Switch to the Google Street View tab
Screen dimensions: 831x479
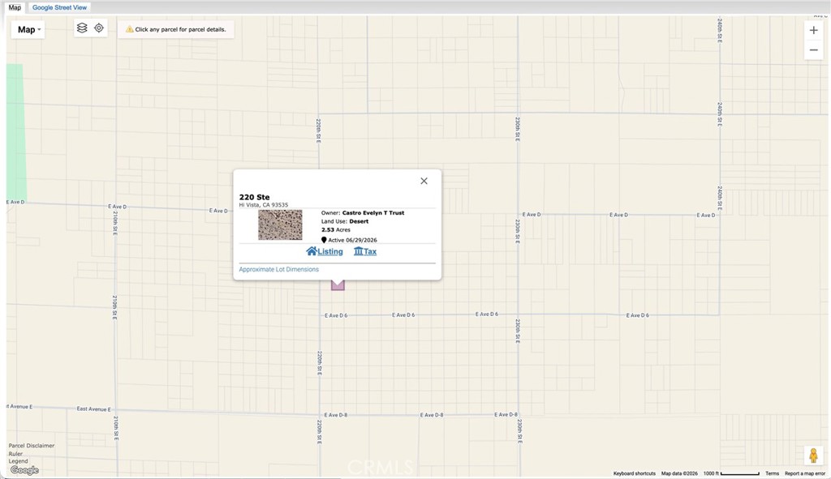[x=59, y=7]
